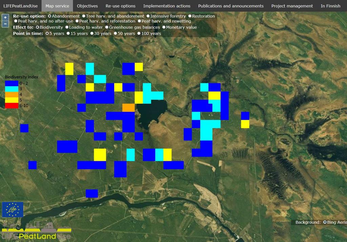Image resolution: width=347 pixels, height=242 pixels.
Task: Click the orange map cell beside the lake
Action: 128,107
